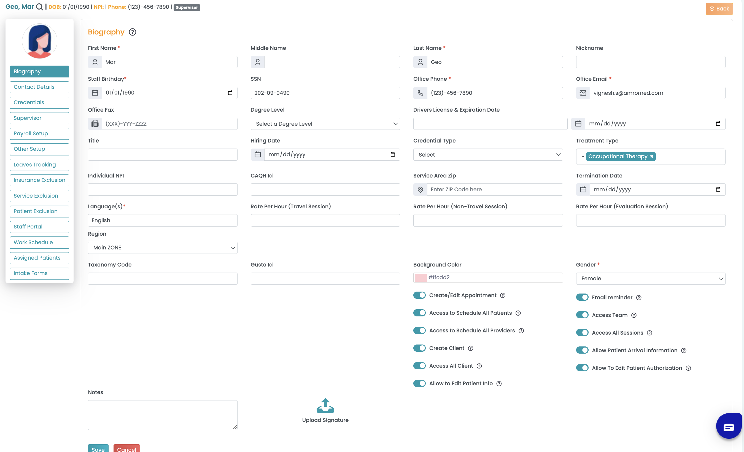
Task: Toggle the Access All Sessions switch
Action: pyautogui.click(x=582, y=333)
